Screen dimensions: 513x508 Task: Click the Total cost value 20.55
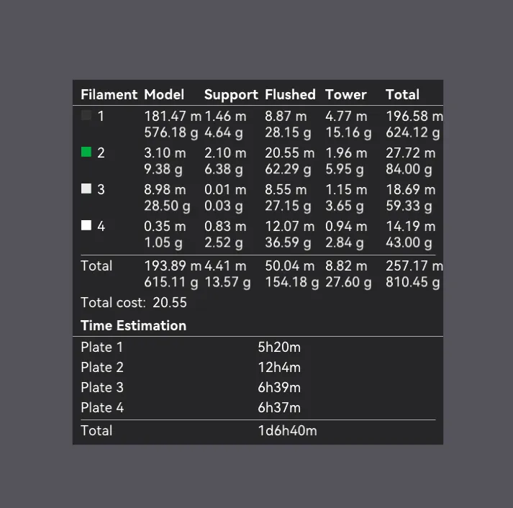click(x=170, y=302)
